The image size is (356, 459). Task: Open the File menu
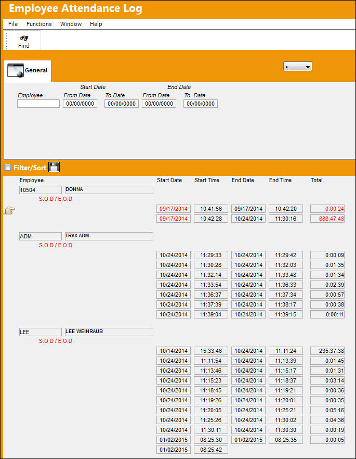[x=13, y=24]
